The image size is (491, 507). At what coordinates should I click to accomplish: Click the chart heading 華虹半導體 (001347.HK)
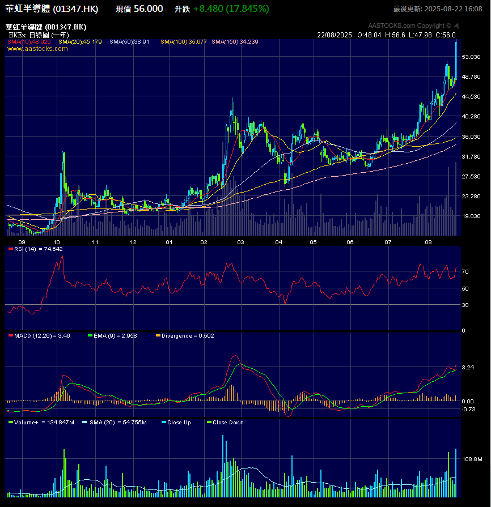[x=46, y=27]
